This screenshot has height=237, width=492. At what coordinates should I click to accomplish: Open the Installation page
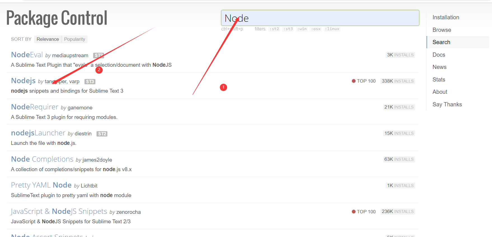[x=446, y=17]
